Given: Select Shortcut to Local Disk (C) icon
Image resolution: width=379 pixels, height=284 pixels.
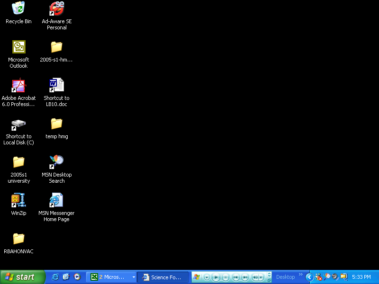Looking at the screenshot, I should point(18,124).
